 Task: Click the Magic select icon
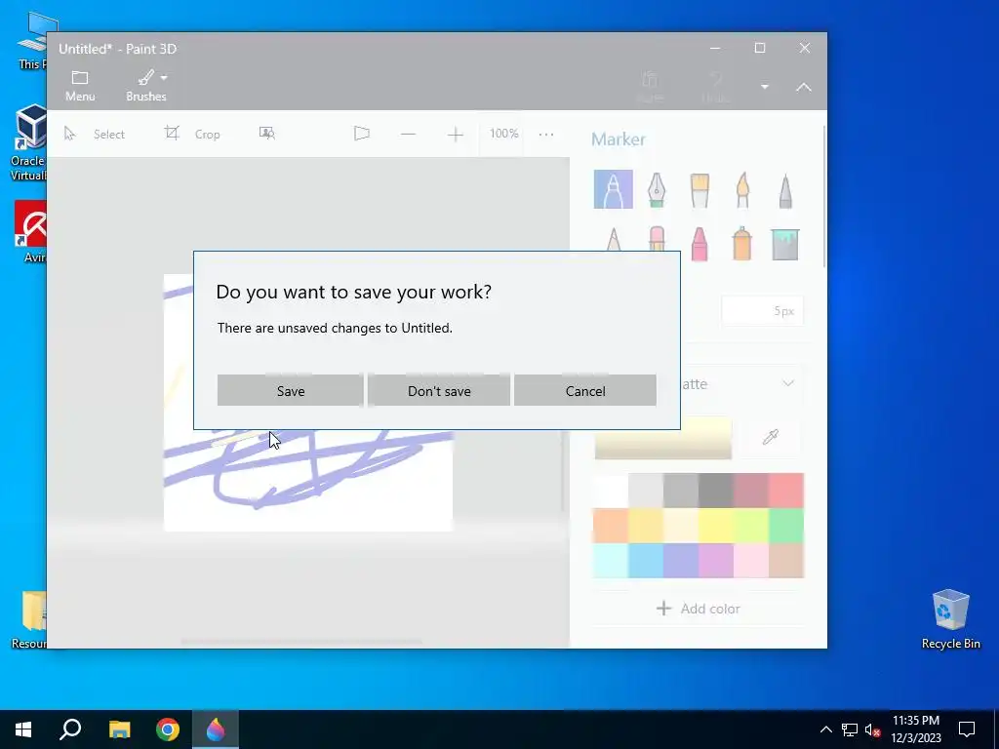coord(267,133)
